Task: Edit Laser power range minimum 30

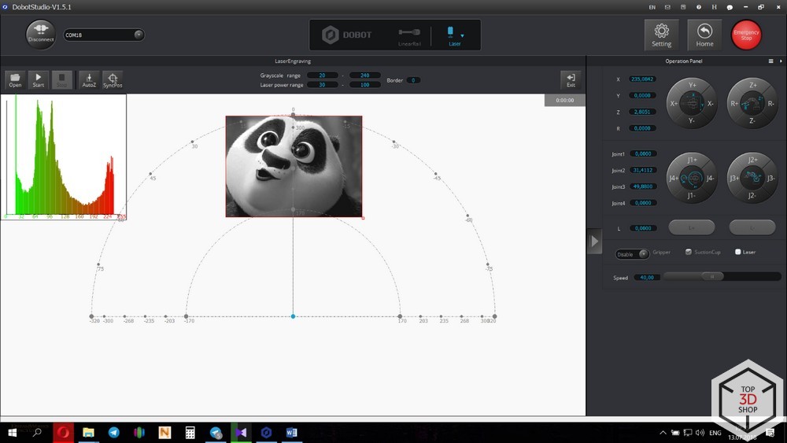Action: point(322,85)
